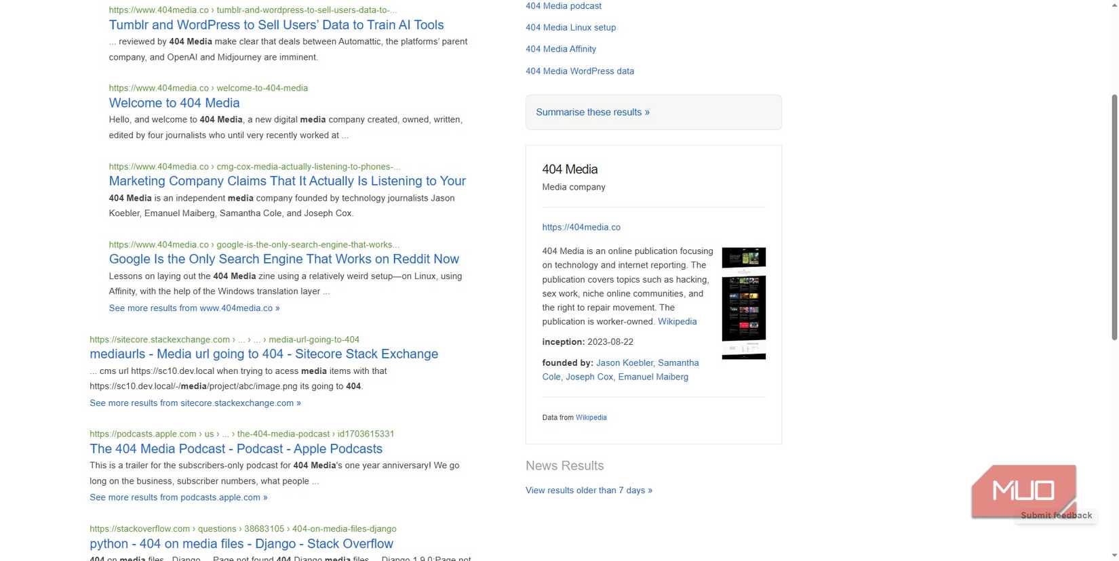The image size is (1119, 561).
Task: Open the Sitecore Stack Exchange mediaurls result
Action: (264, 354)
